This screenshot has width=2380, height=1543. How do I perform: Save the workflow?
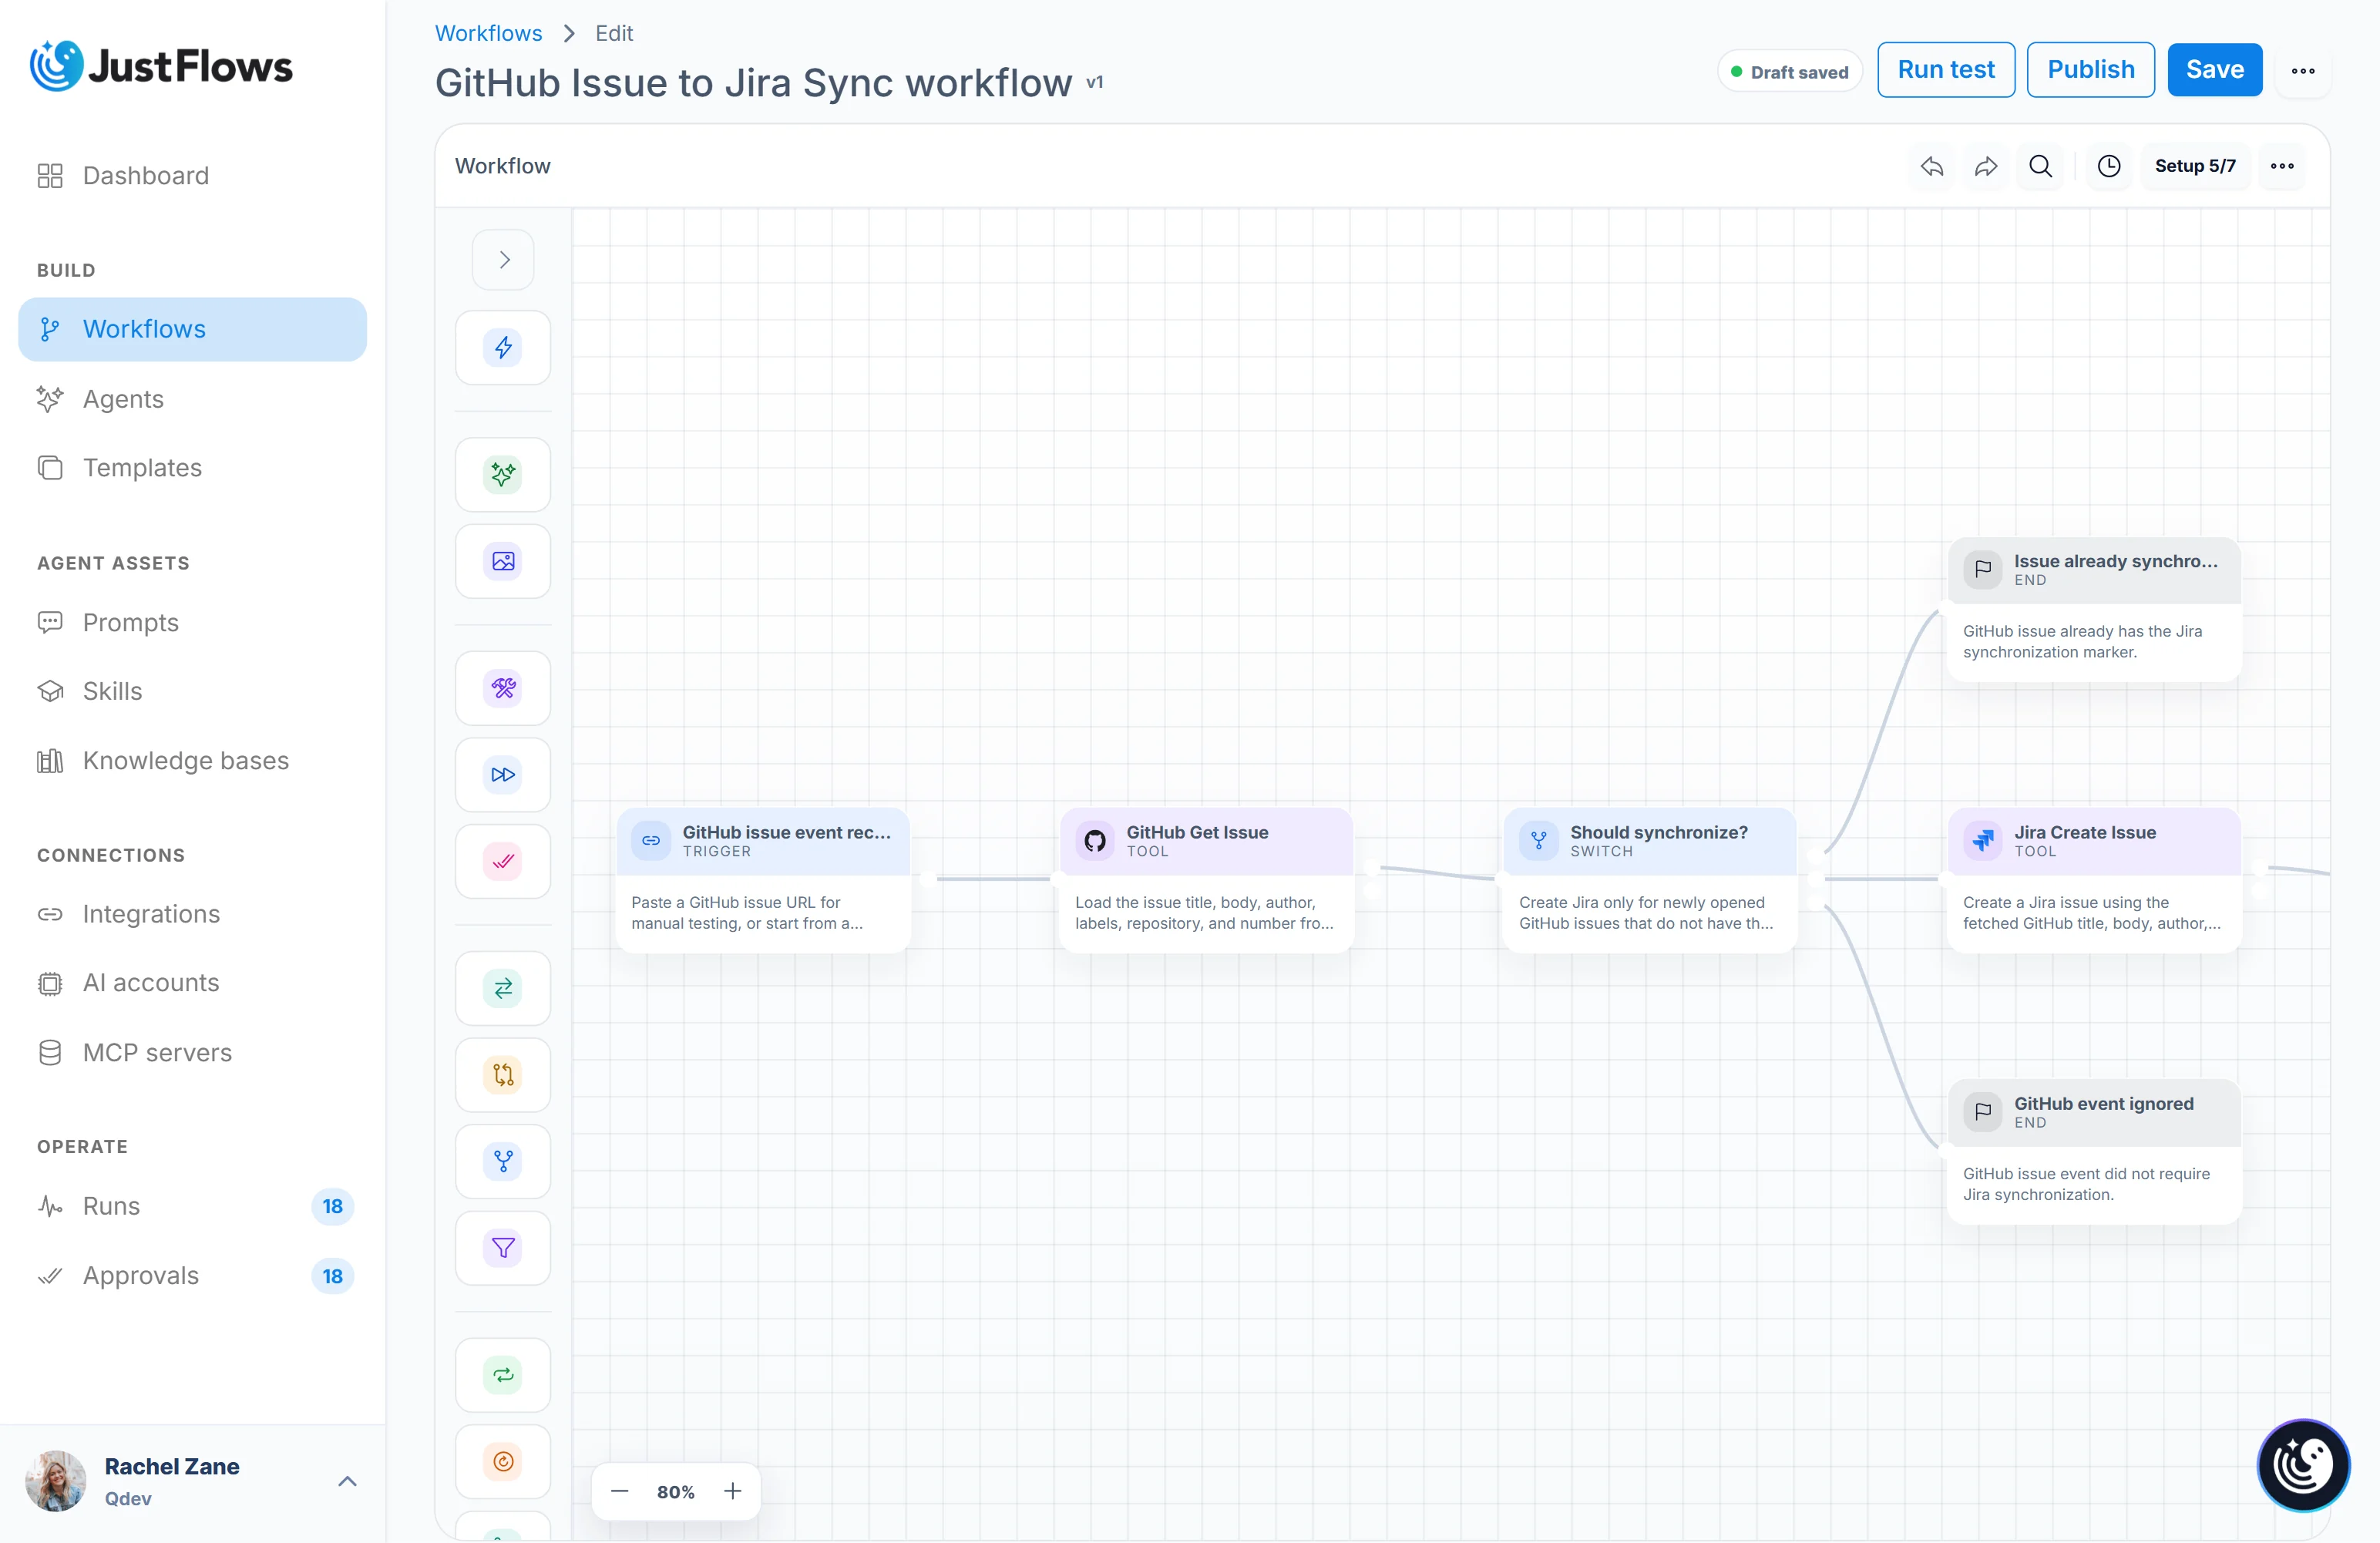[x=2215, y=70]
